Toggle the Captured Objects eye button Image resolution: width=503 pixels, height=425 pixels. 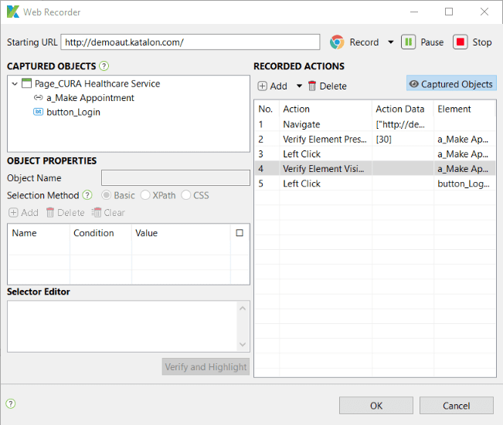[451, 84]
